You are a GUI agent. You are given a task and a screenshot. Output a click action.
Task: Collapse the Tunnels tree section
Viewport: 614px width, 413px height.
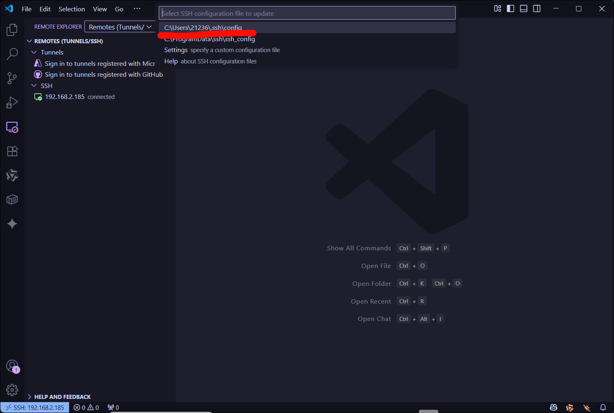point(34,52)
